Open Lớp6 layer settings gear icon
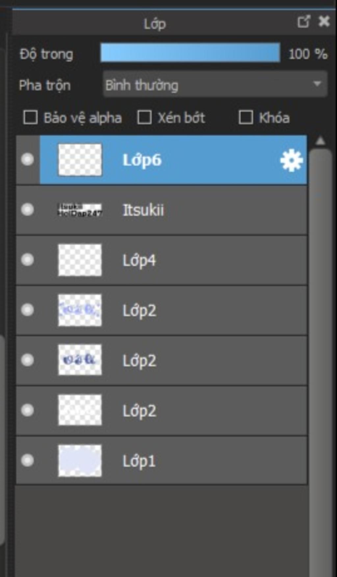 pyautogui.click(x=291, y=160)
